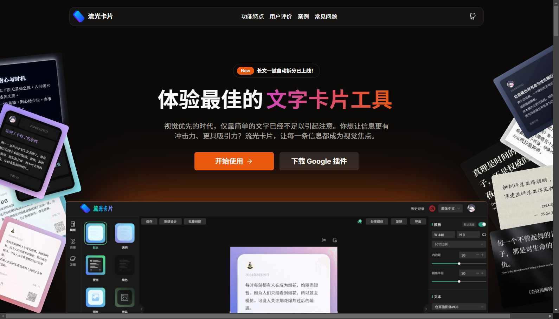Click the 保存 button in app preview
This screenshot has width=559, height=319.
click(149, 222)
